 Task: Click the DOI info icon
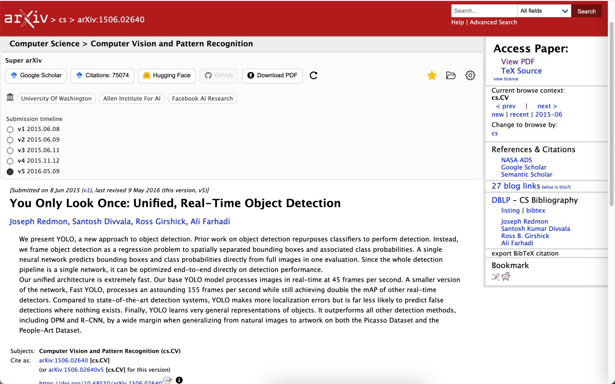(x=179, y=380)
